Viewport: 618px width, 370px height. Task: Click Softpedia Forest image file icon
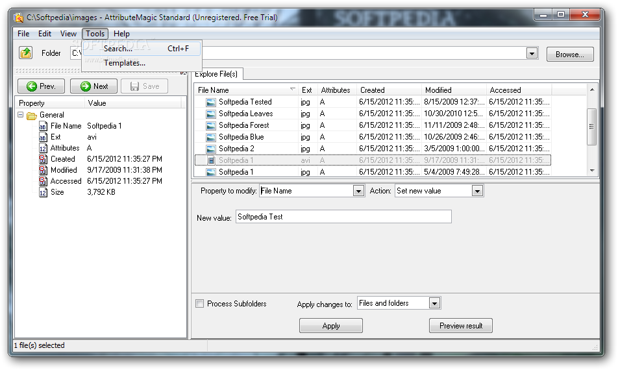211,126
